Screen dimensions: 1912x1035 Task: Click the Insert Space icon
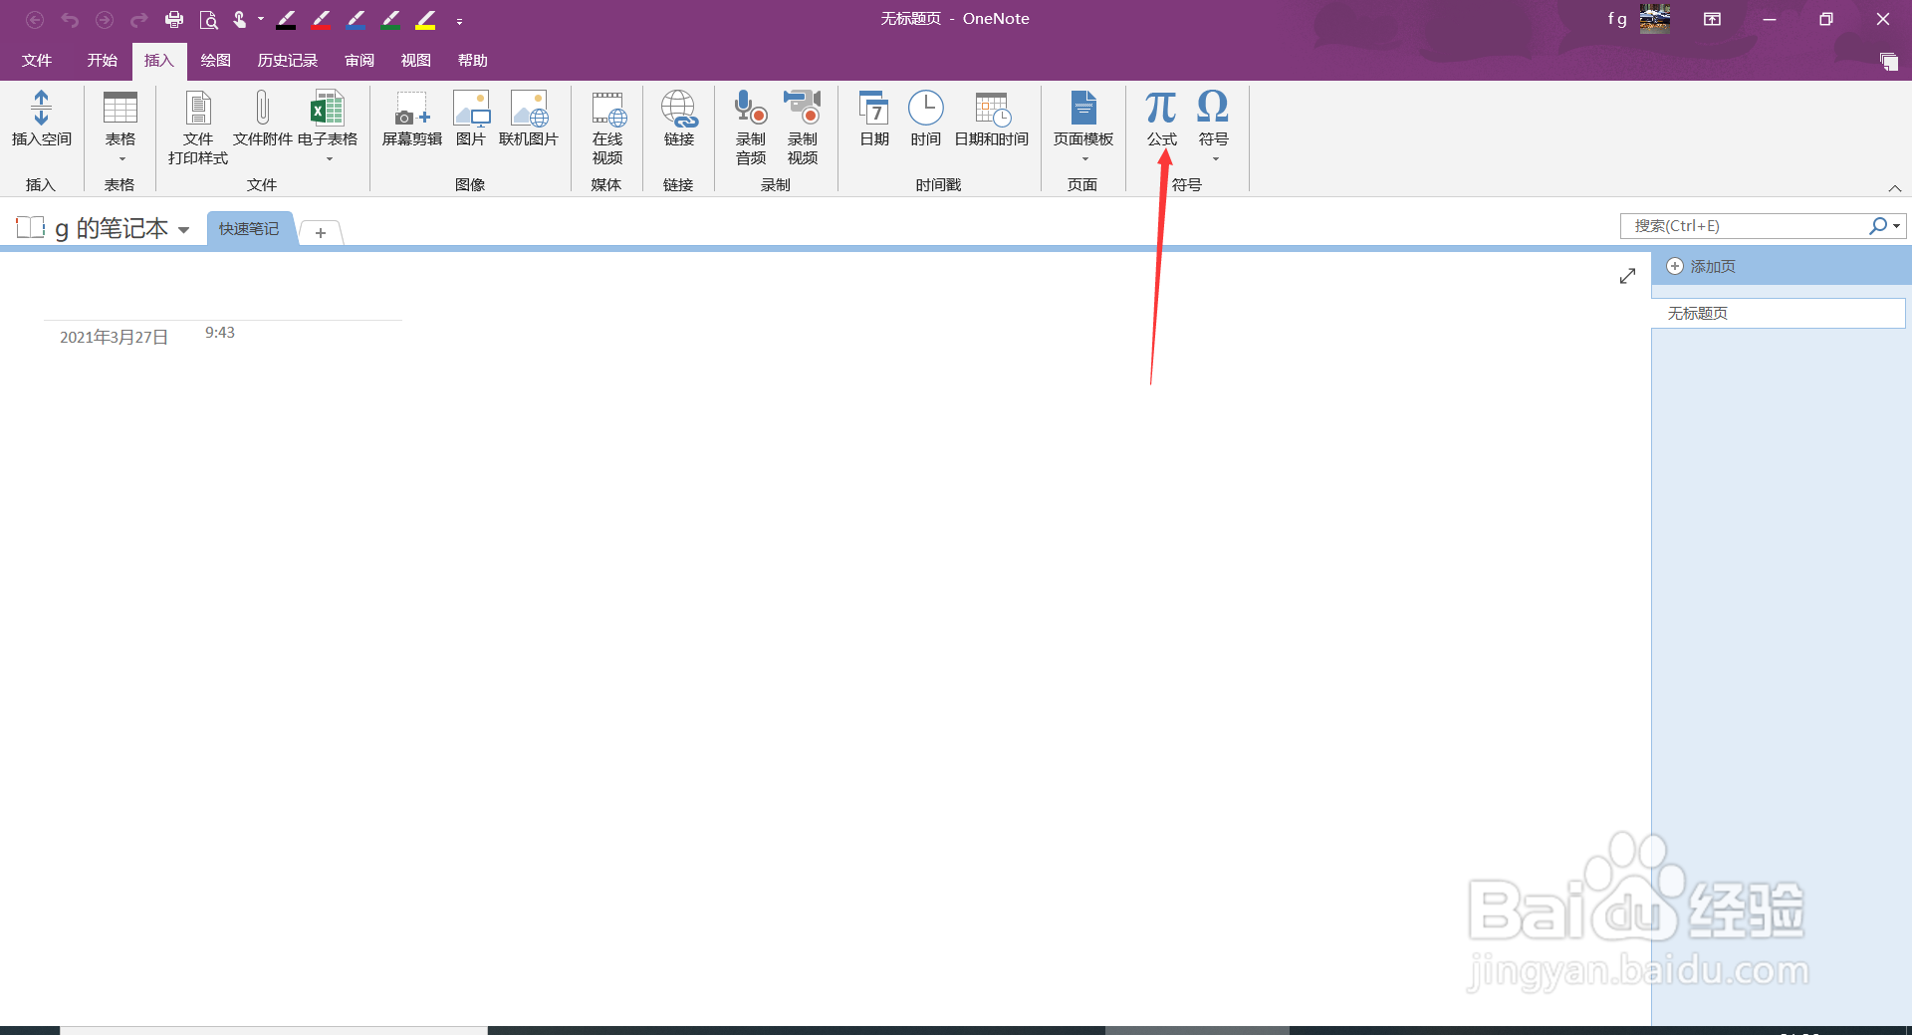(41, 108)
